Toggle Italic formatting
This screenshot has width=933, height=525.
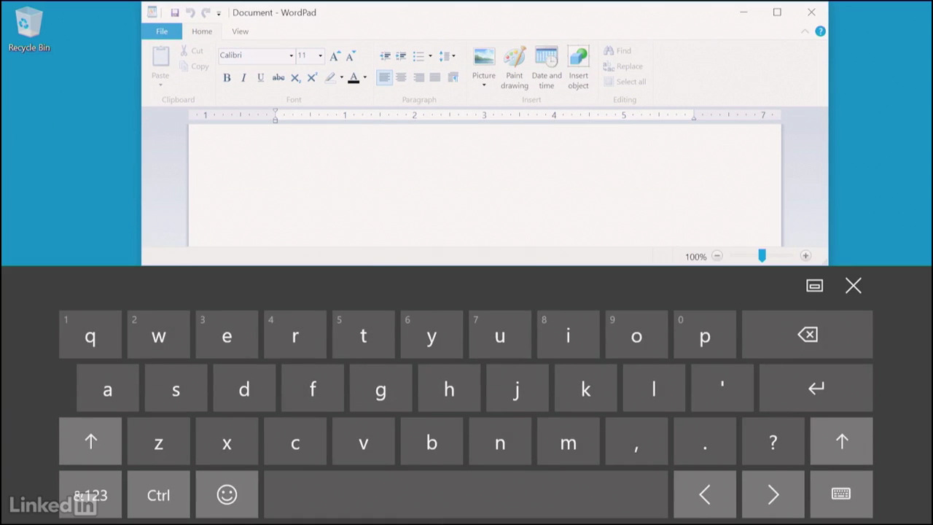(x=243, y=77)
